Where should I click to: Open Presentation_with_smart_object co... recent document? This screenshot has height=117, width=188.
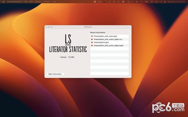(109, 39)
